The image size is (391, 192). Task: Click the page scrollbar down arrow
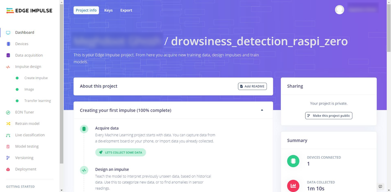pos(389,190)
